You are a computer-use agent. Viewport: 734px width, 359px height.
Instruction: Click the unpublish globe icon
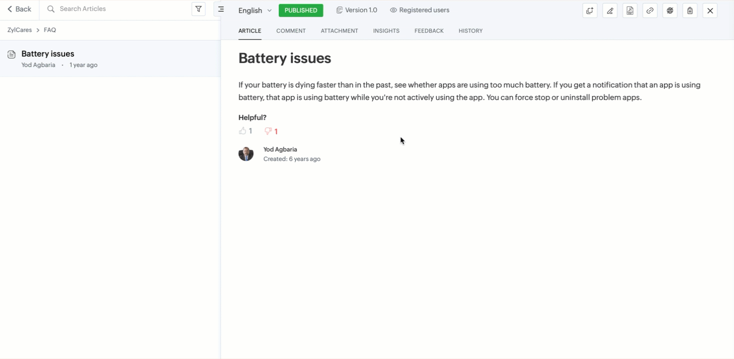[670, 10]
